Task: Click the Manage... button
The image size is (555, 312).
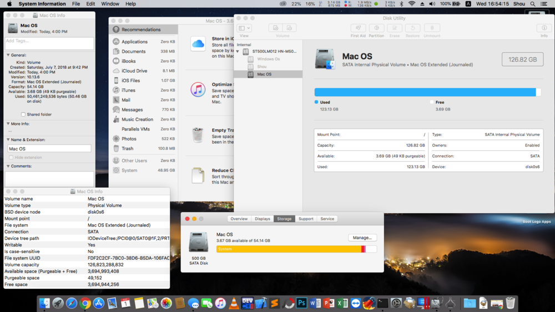Action: (362, 238)
